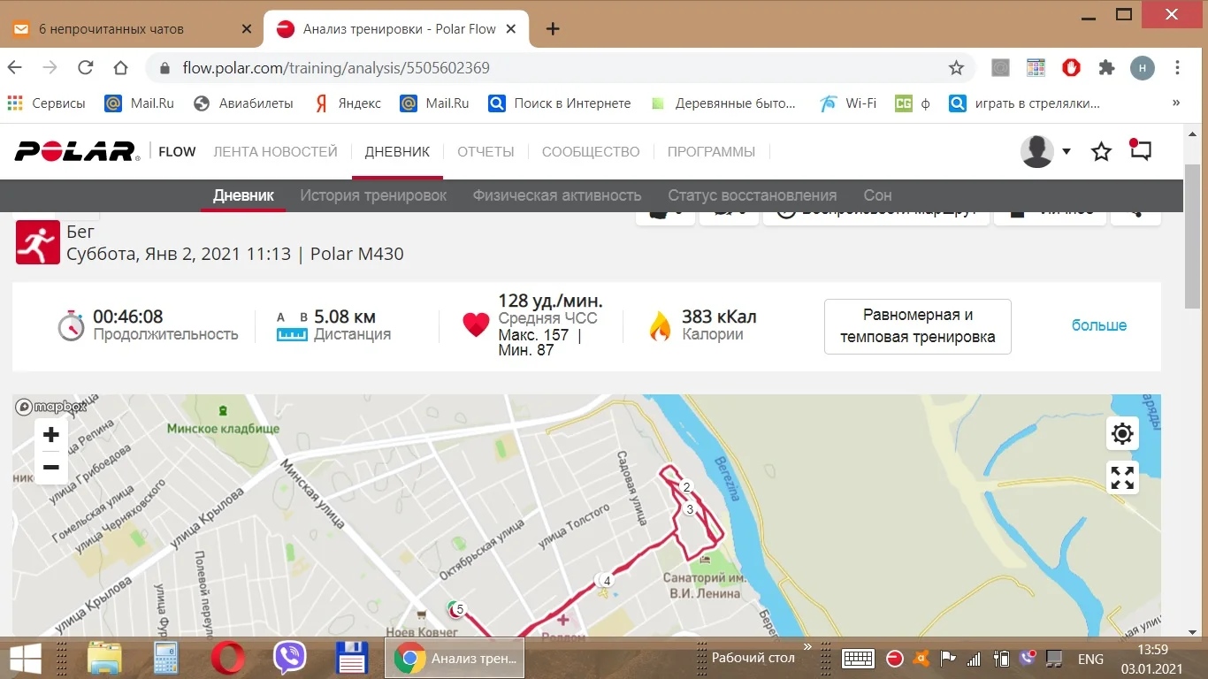Screen dimensions: 1208x679
Task: Open the Сон tab
Action: pyautogui.click(x=877, y=195)
